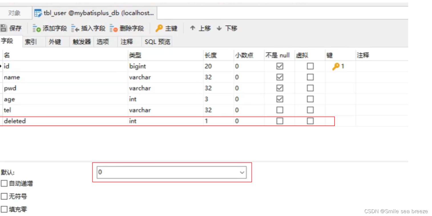The height and width of the screenshot is (216, 432).
Task: Switch to the SQL 预览 tab
Action: (157, 42)
